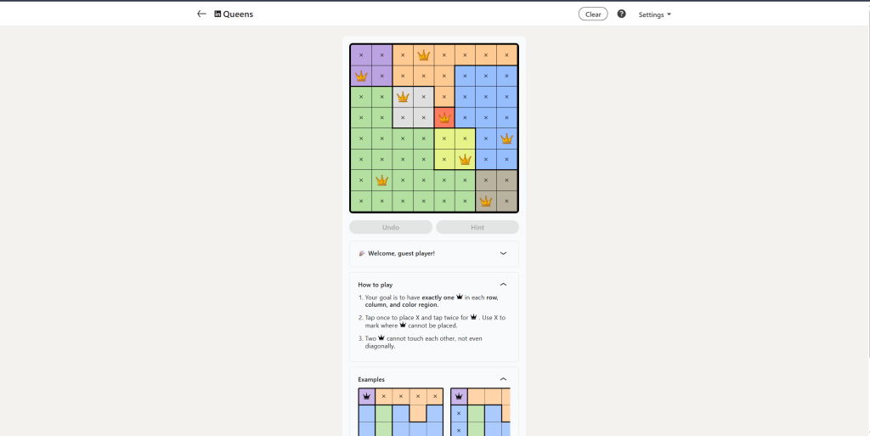Collapse the How to play section
This screenshot has width=870, height=436.
(x=503, y=285)
